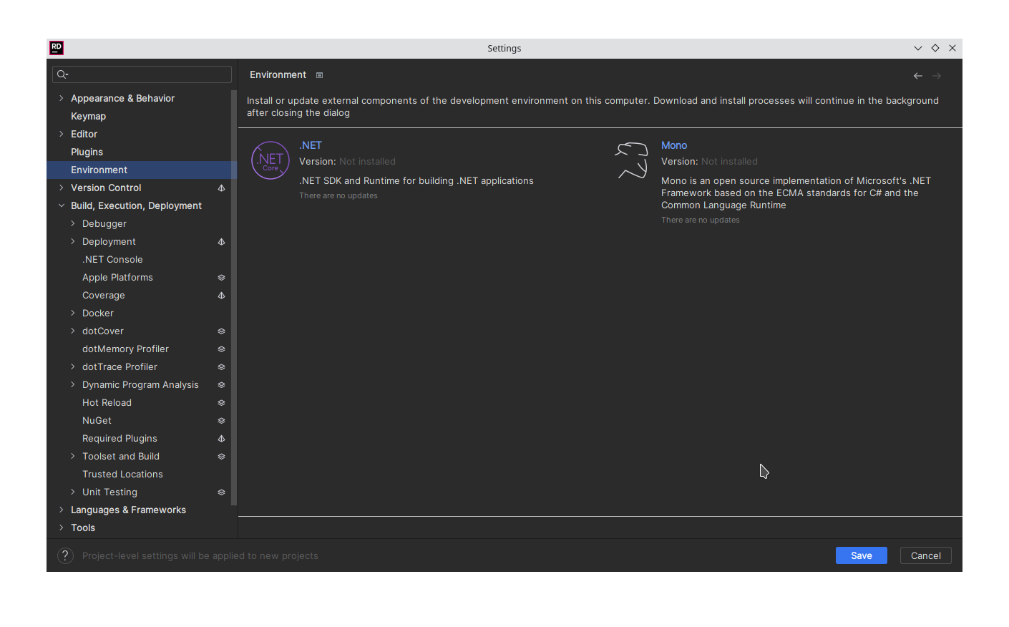This screenshot has width=1009, height=627.
Task: Expand the Deployment node
Action: [73, 241]
